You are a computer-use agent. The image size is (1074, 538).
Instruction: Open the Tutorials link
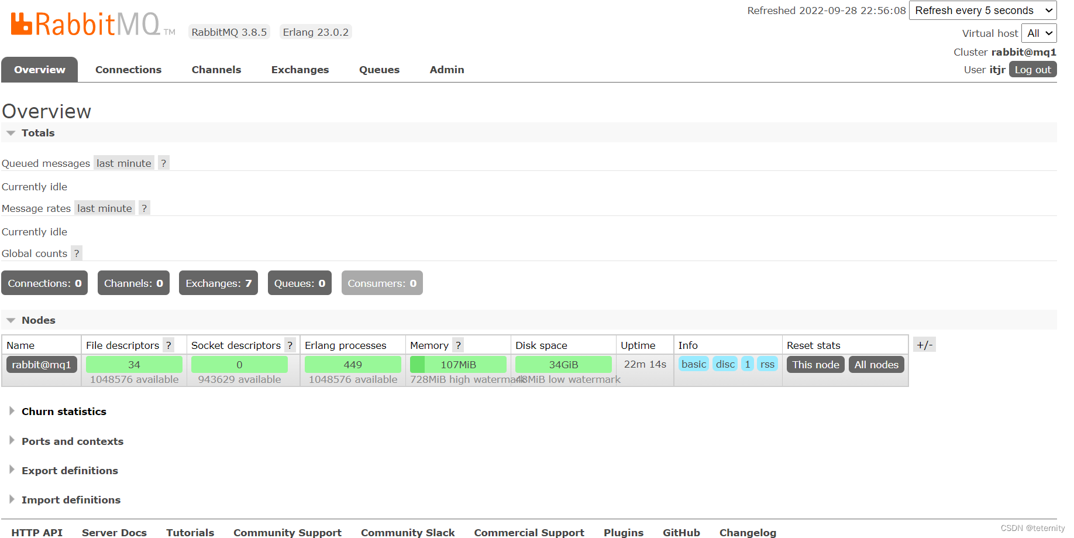point(190,533)
